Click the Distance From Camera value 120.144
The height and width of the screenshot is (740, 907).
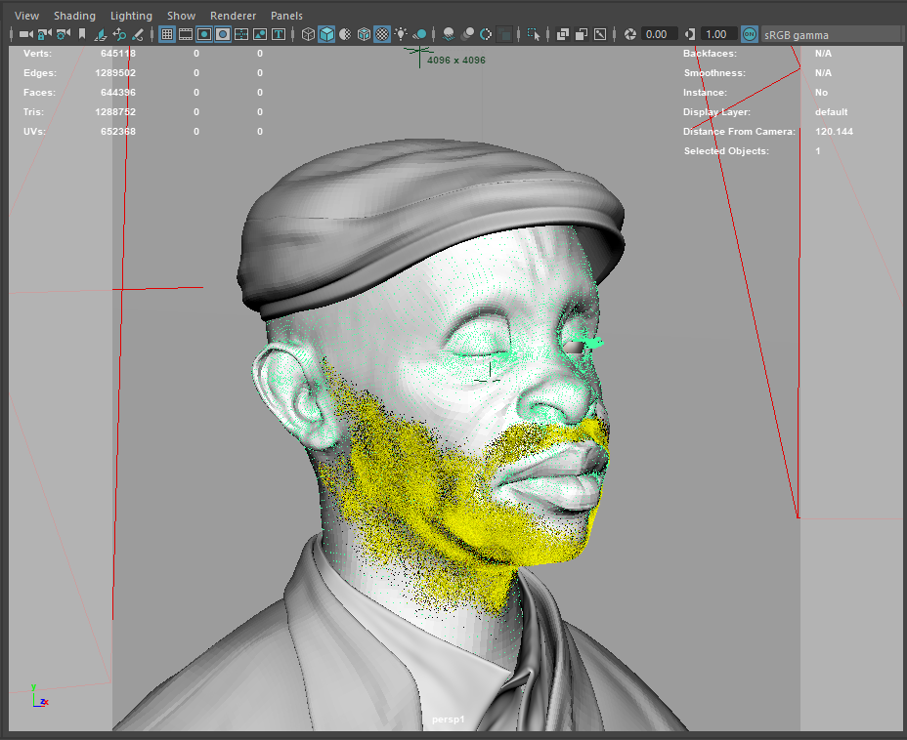(x=834, y=132)
